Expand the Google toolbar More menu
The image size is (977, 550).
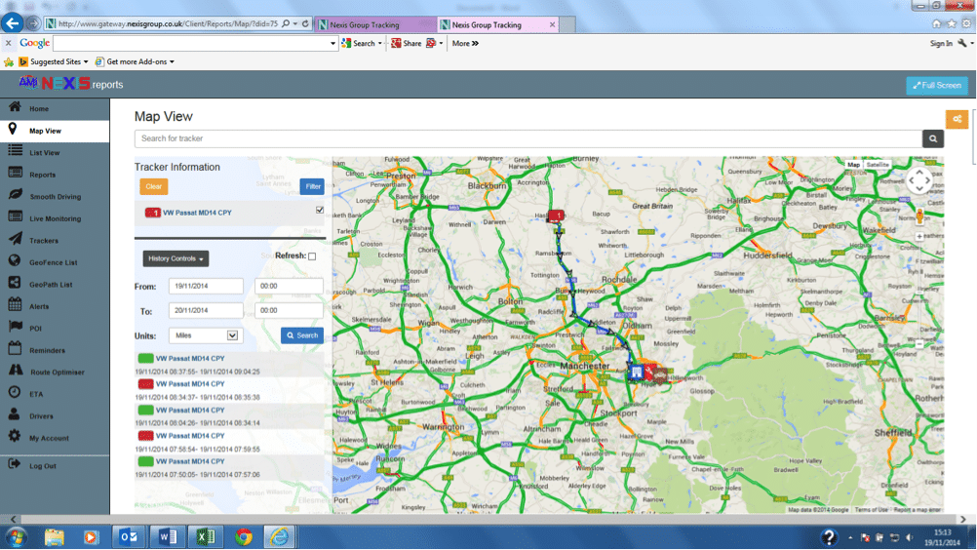point(465,43)
